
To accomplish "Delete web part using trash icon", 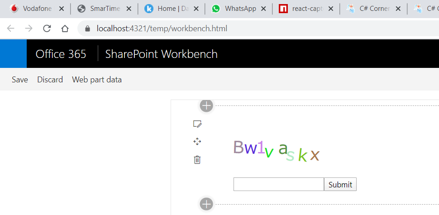I will pos(197,160).
